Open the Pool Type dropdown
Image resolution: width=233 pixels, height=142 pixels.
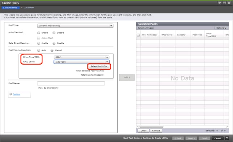75,26
